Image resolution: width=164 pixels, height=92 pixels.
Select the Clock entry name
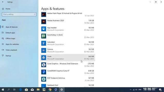point(49,56)
